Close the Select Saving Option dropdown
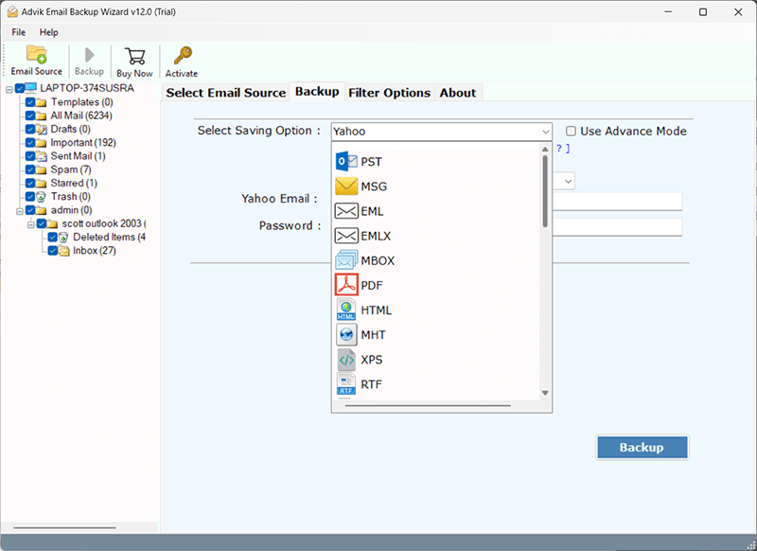The width and height of the screenshot is (757, 551). click(x=546, y=132)
